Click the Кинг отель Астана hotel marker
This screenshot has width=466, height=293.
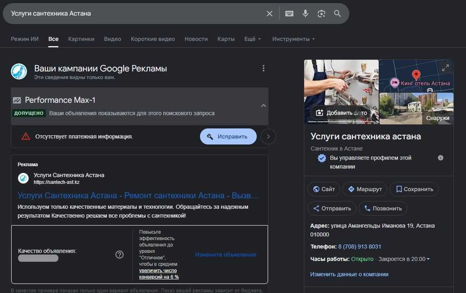click(x=394, y=83)
